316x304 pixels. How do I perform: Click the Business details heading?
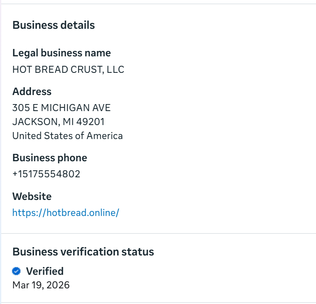pos(53,25)
